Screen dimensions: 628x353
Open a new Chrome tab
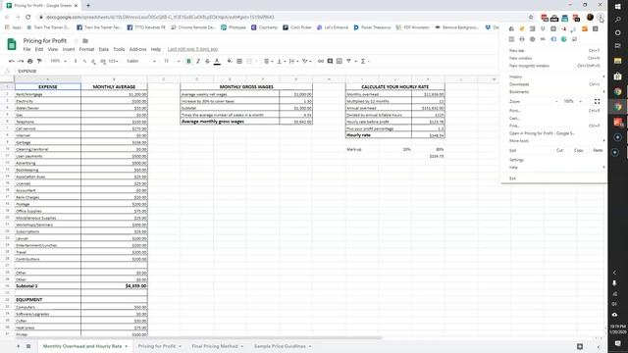pyautogui.click(x=88, y=6)
